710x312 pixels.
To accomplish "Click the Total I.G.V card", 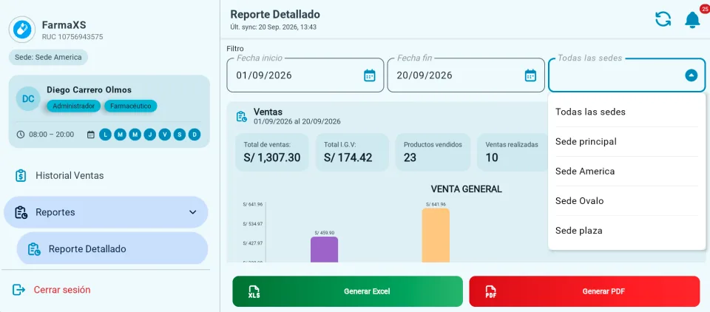I will [x=352, y=152].
